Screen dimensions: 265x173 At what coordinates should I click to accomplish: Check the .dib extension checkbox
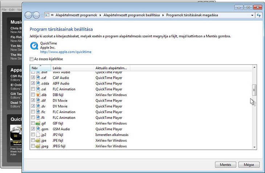(x=33, y=95)
